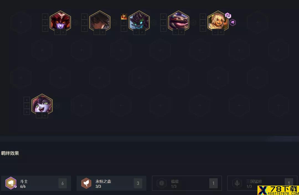Click the purple Brawler fist badge beside the white-haired champion
The height and width of the screenshot is (195, 299).
233,23
